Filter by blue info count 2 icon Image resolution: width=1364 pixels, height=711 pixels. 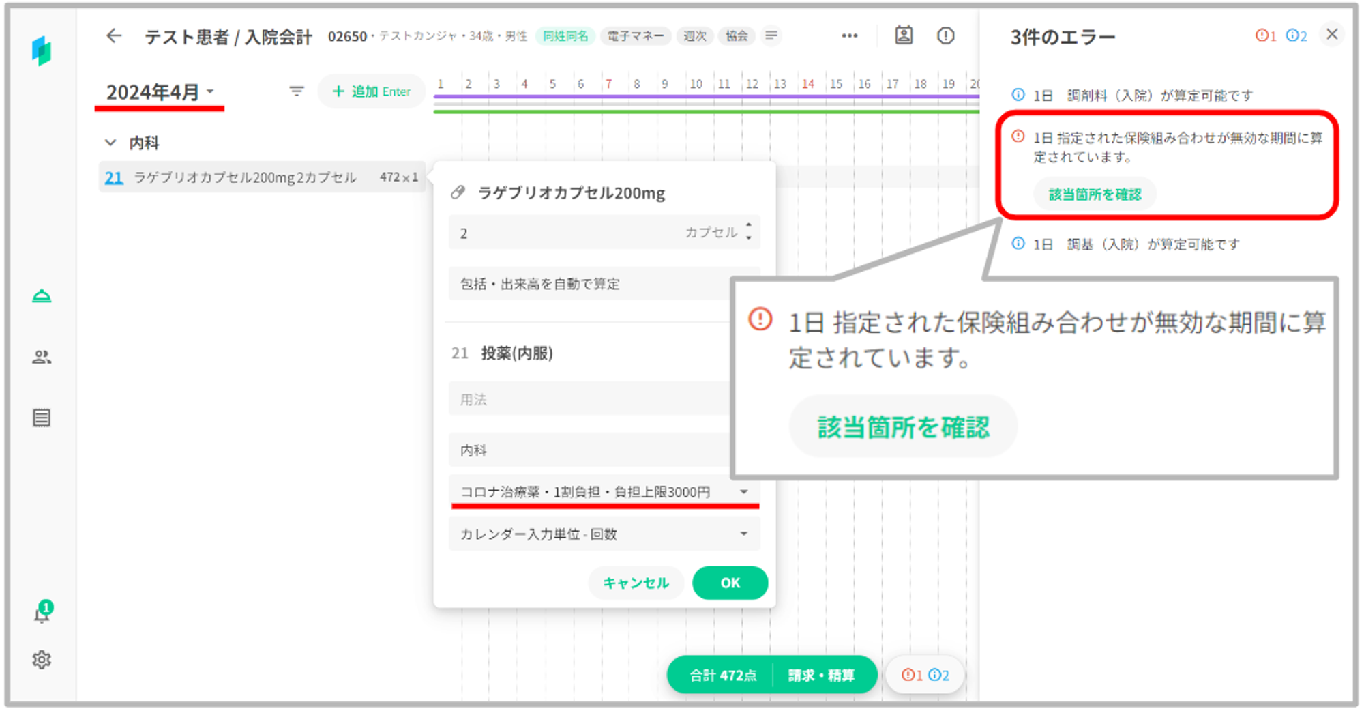[x=1296, y=35]
